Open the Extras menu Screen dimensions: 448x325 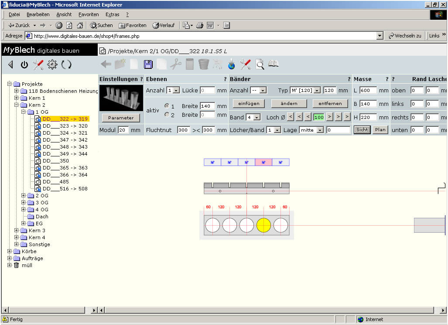112,14
